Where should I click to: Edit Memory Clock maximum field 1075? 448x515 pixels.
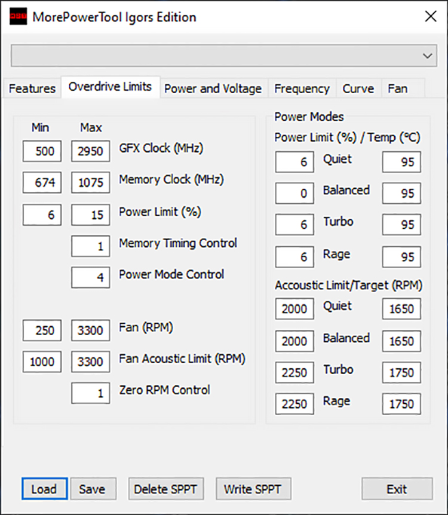90,182
